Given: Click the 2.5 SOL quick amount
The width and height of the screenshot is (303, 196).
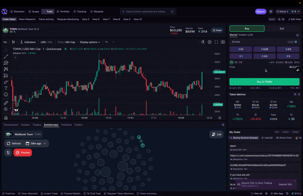Looking at the screenshot, I should (264, 56).
